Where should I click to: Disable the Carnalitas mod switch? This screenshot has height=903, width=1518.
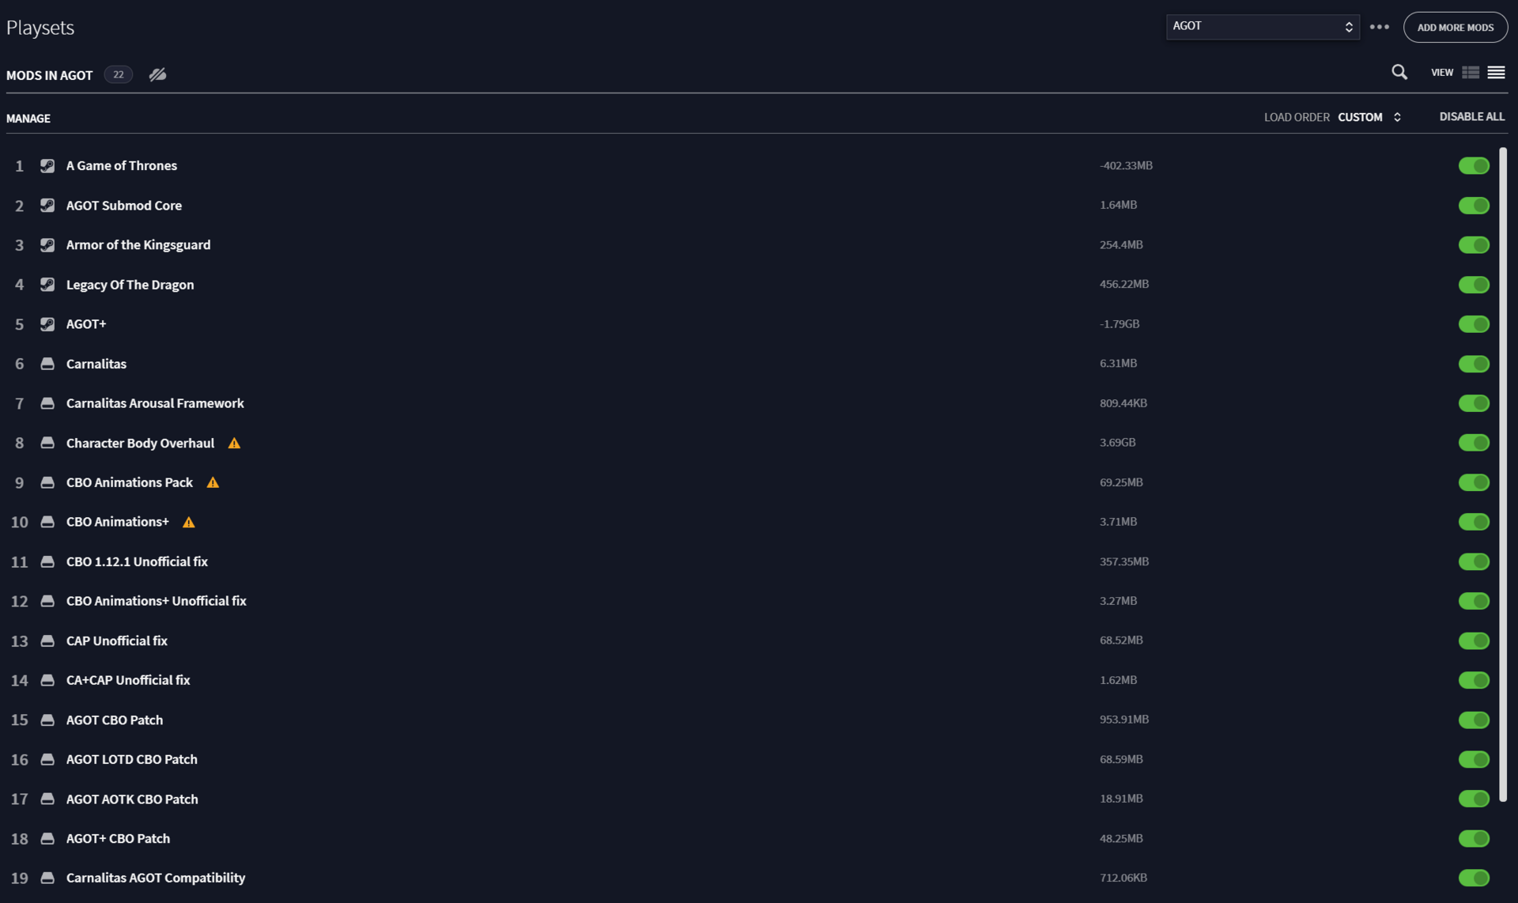coord(1474,364)
